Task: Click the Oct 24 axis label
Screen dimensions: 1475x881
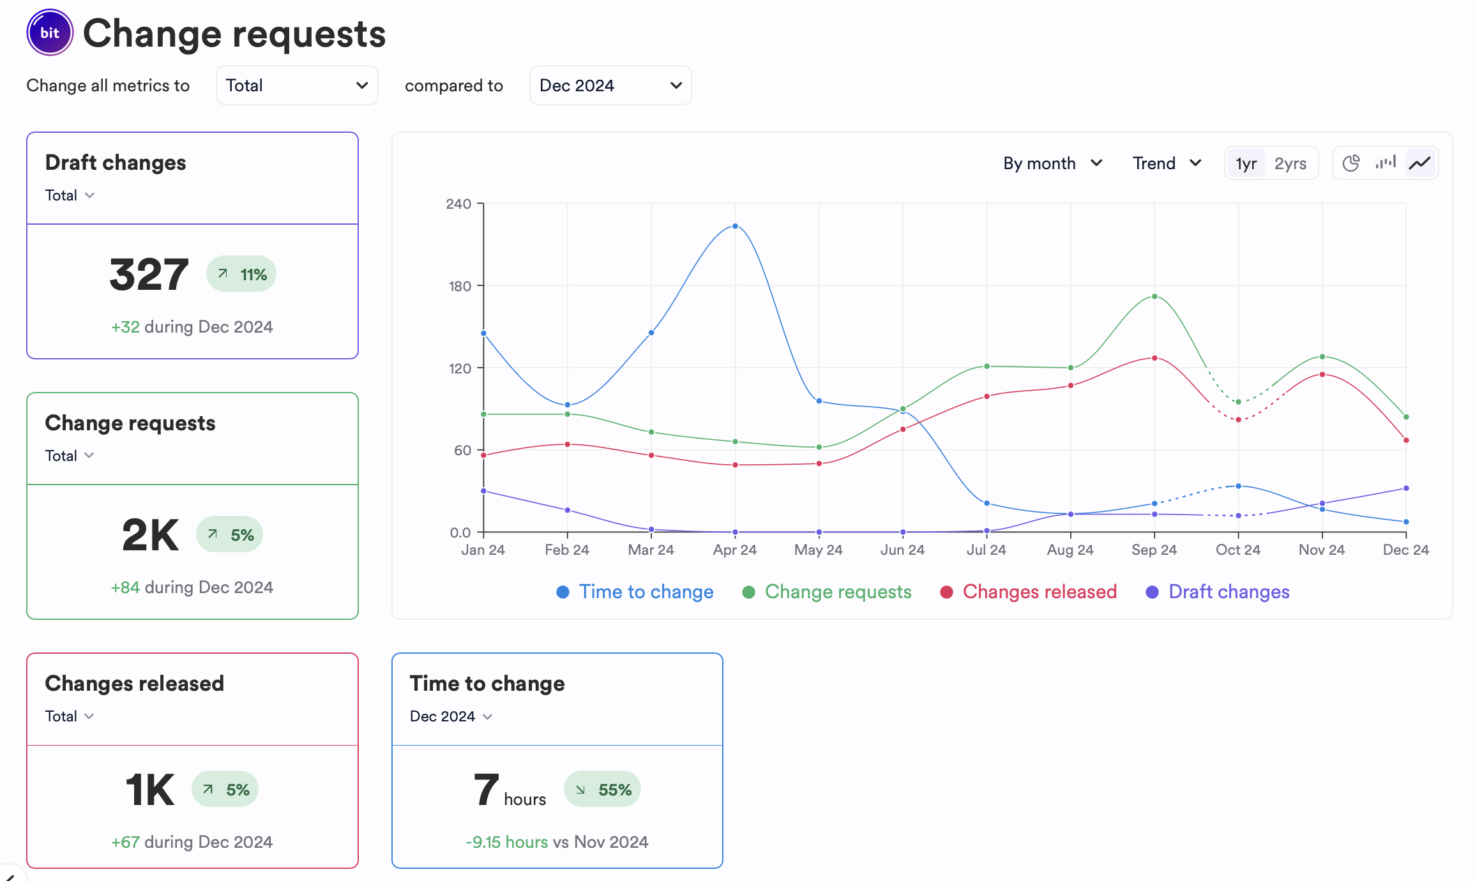Action: pyautogui.click(x=1238, y=550)
